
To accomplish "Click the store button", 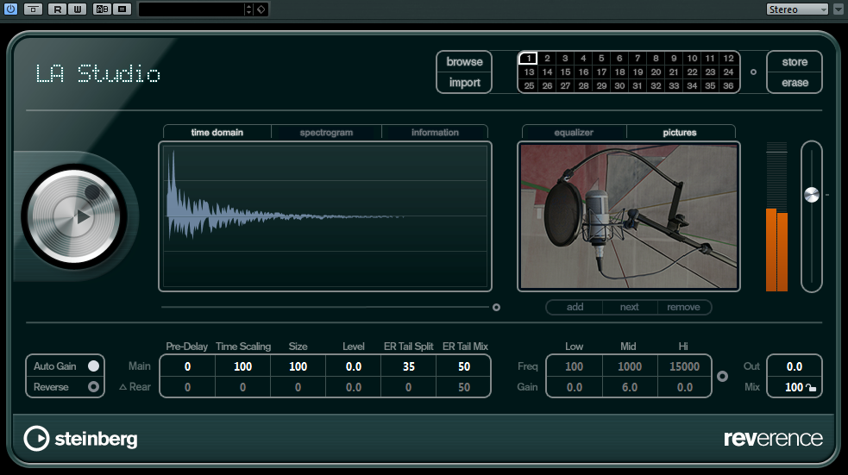I will 795,62.
